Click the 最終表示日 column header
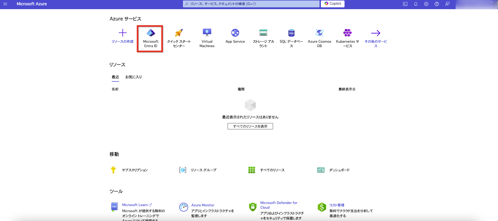This screenshot has height=221, width=498. tap(347, 89)
